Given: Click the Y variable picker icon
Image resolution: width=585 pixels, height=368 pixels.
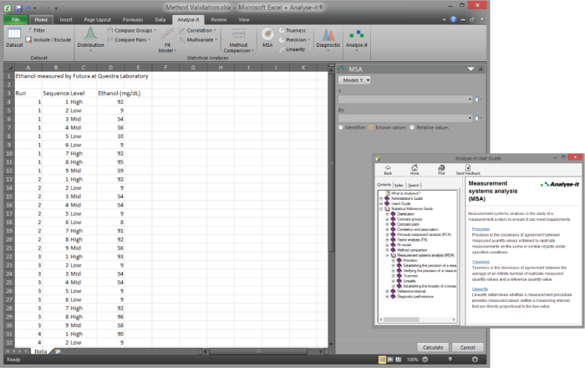Looking at the screenshot, I should pyautogui.click(x=477, y=100).
